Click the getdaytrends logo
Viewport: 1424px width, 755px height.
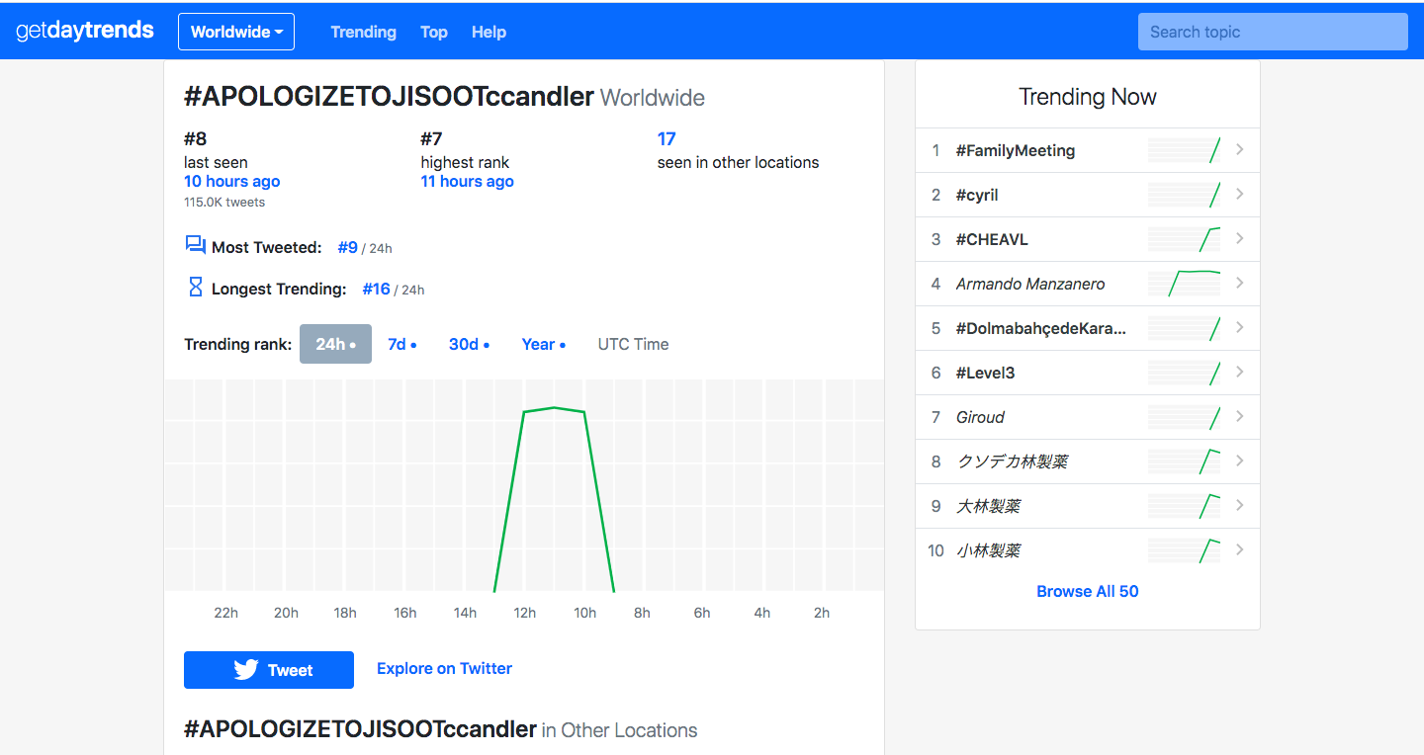(x=85, y=31)
